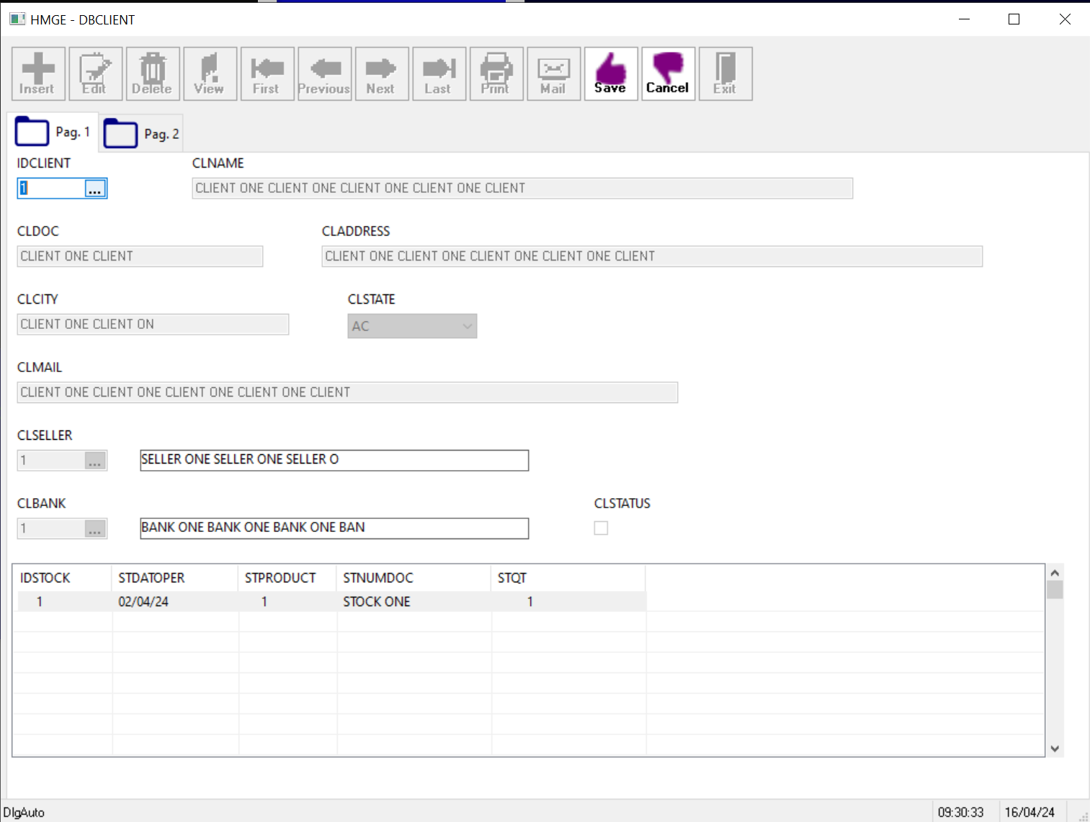Select the Pag. 1 tab
Viewport: 1090px width, 822px height.
(x=54, y=132)
